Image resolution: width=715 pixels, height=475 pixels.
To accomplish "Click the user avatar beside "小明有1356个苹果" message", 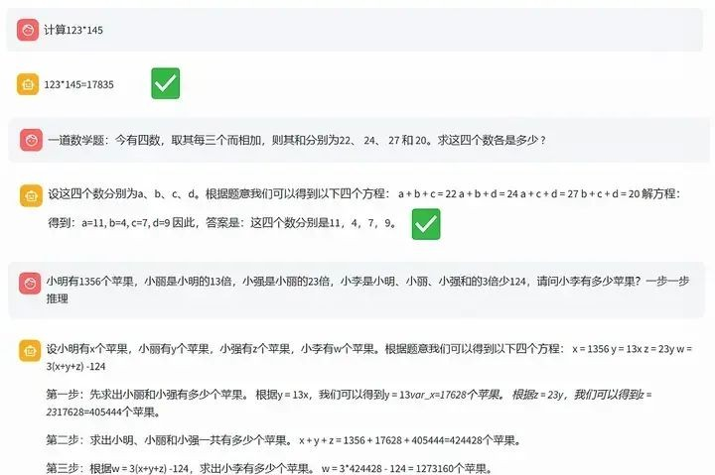I will tap(30, 284).
